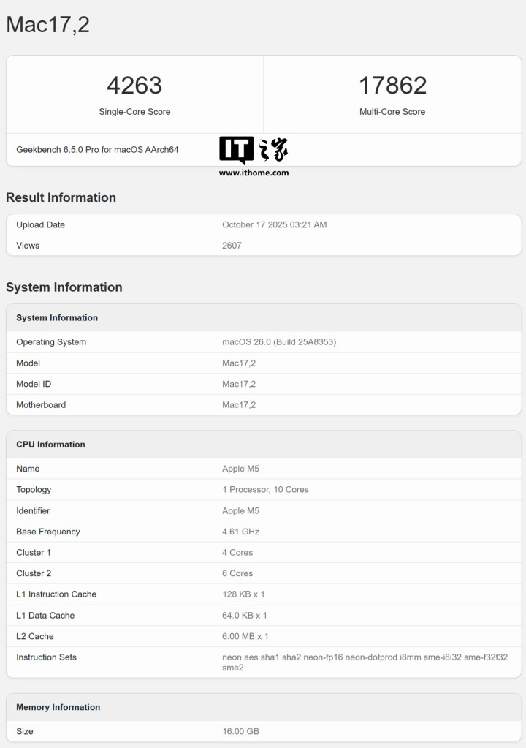Select Mac17,2 value in Model ID row
Viewport: 526px width, 748px height.
239,384
